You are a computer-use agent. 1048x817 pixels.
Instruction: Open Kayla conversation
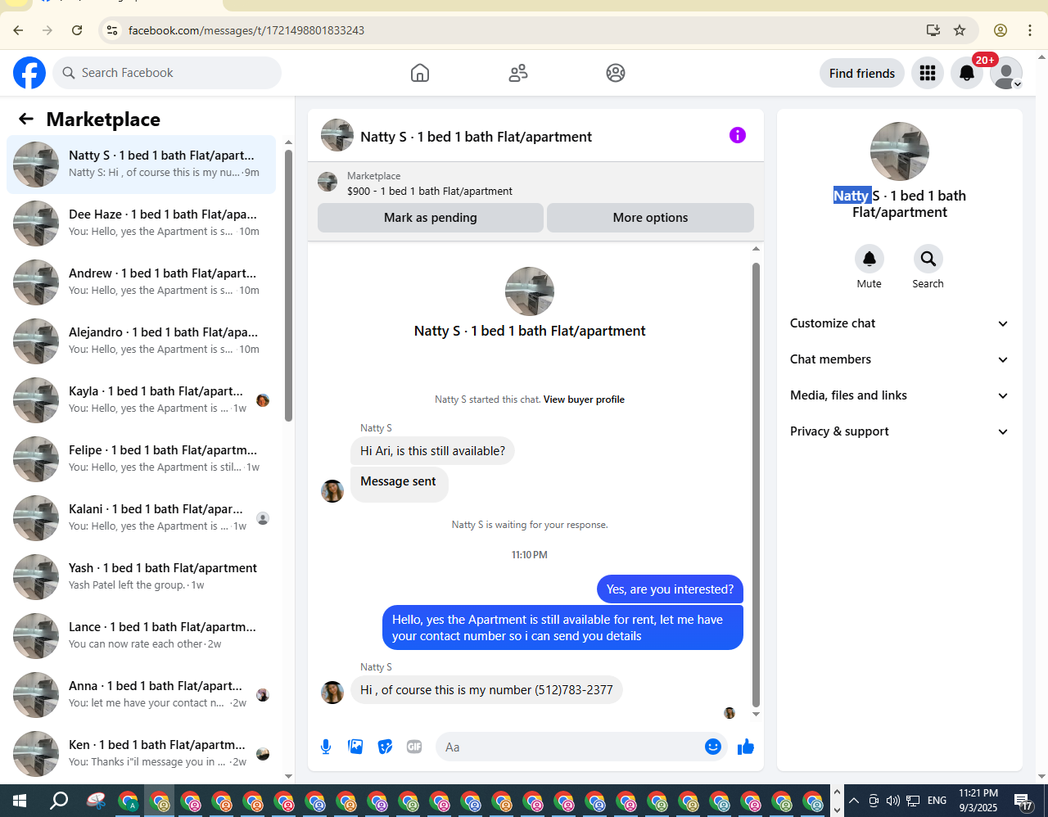141,400
